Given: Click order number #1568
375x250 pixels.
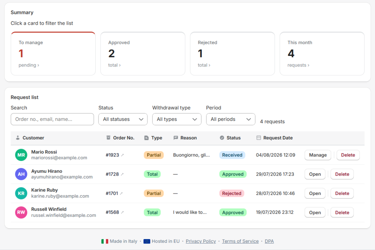Looking at the screenshot, I should [x=112, y=212].
